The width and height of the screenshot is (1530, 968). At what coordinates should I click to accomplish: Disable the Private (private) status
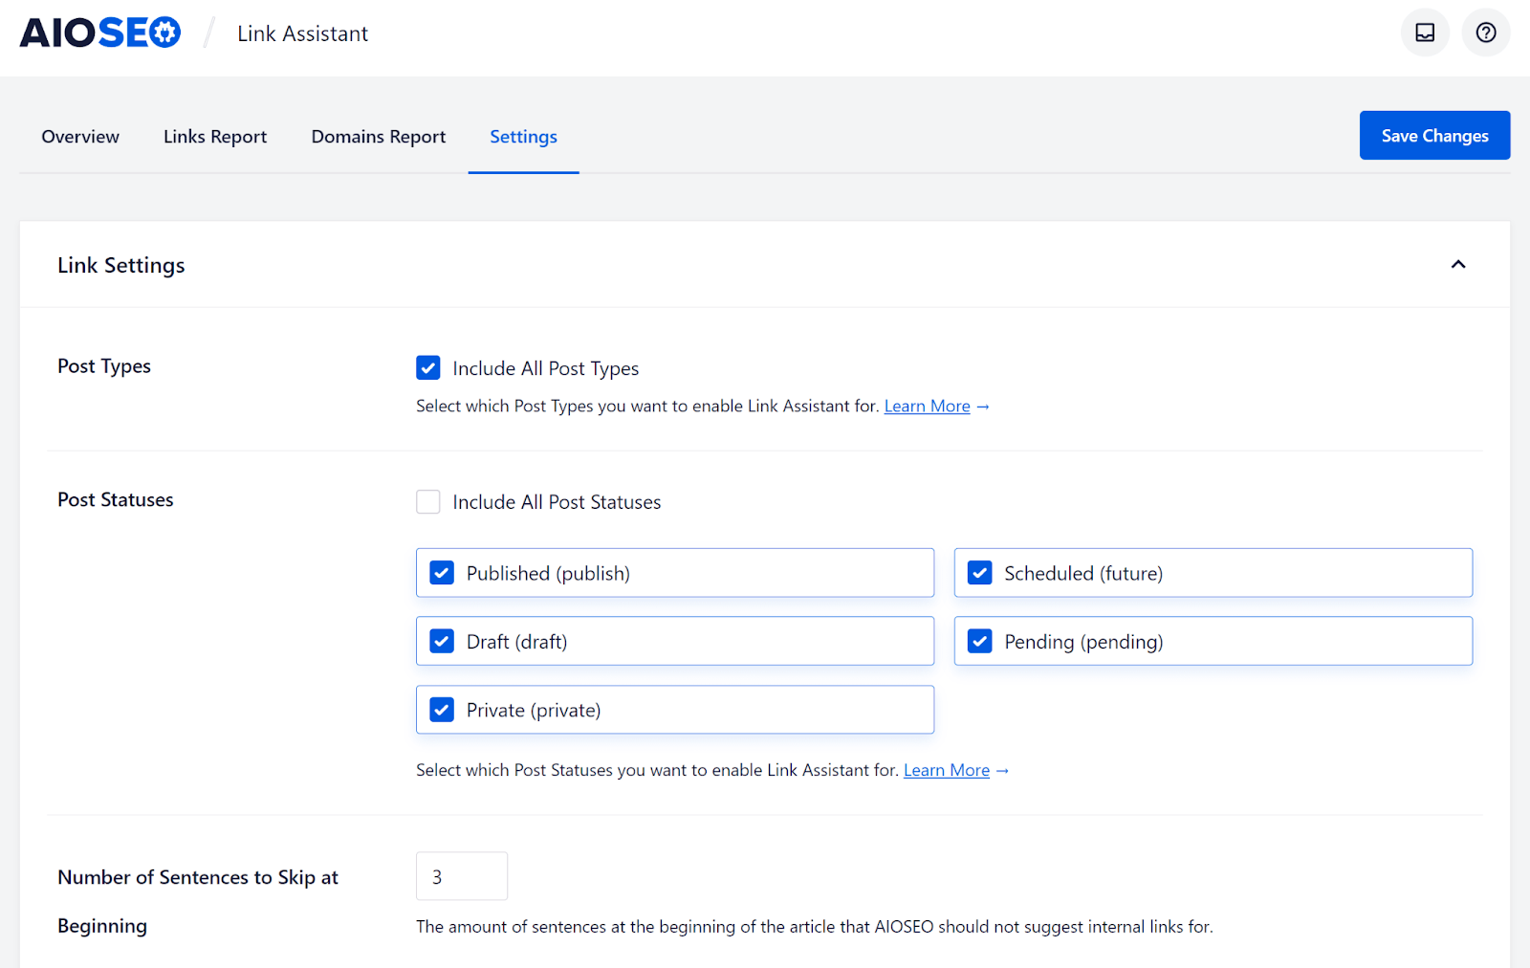point(442,710)
